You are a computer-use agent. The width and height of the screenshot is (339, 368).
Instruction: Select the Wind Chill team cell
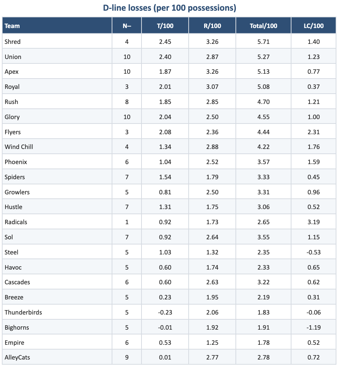click(x=19, y=147)
